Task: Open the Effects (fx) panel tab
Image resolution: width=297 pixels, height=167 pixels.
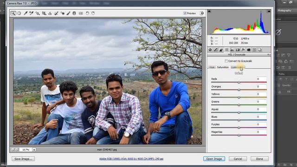Action: [x=243, y=50]
